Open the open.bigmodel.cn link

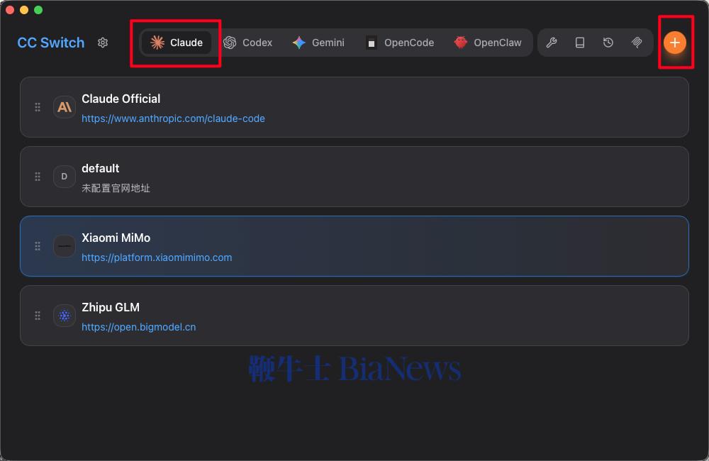(x=138, y=327)
